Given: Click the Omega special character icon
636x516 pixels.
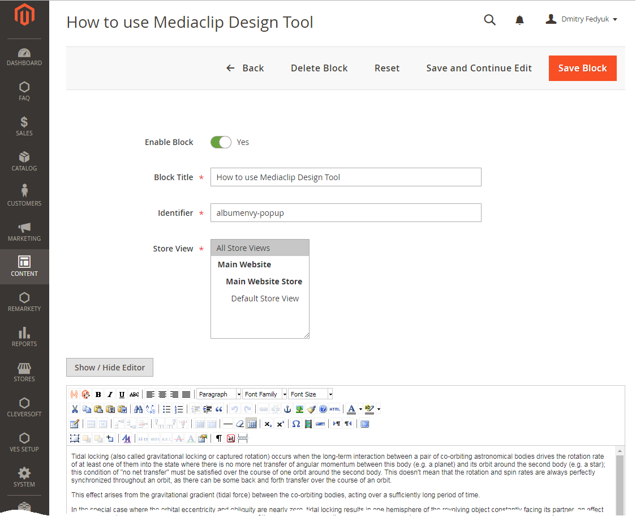Looking at the screenshot, I should 296,424.
